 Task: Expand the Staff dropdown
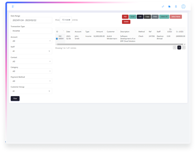pyautogui.click(x=31, y=51)
